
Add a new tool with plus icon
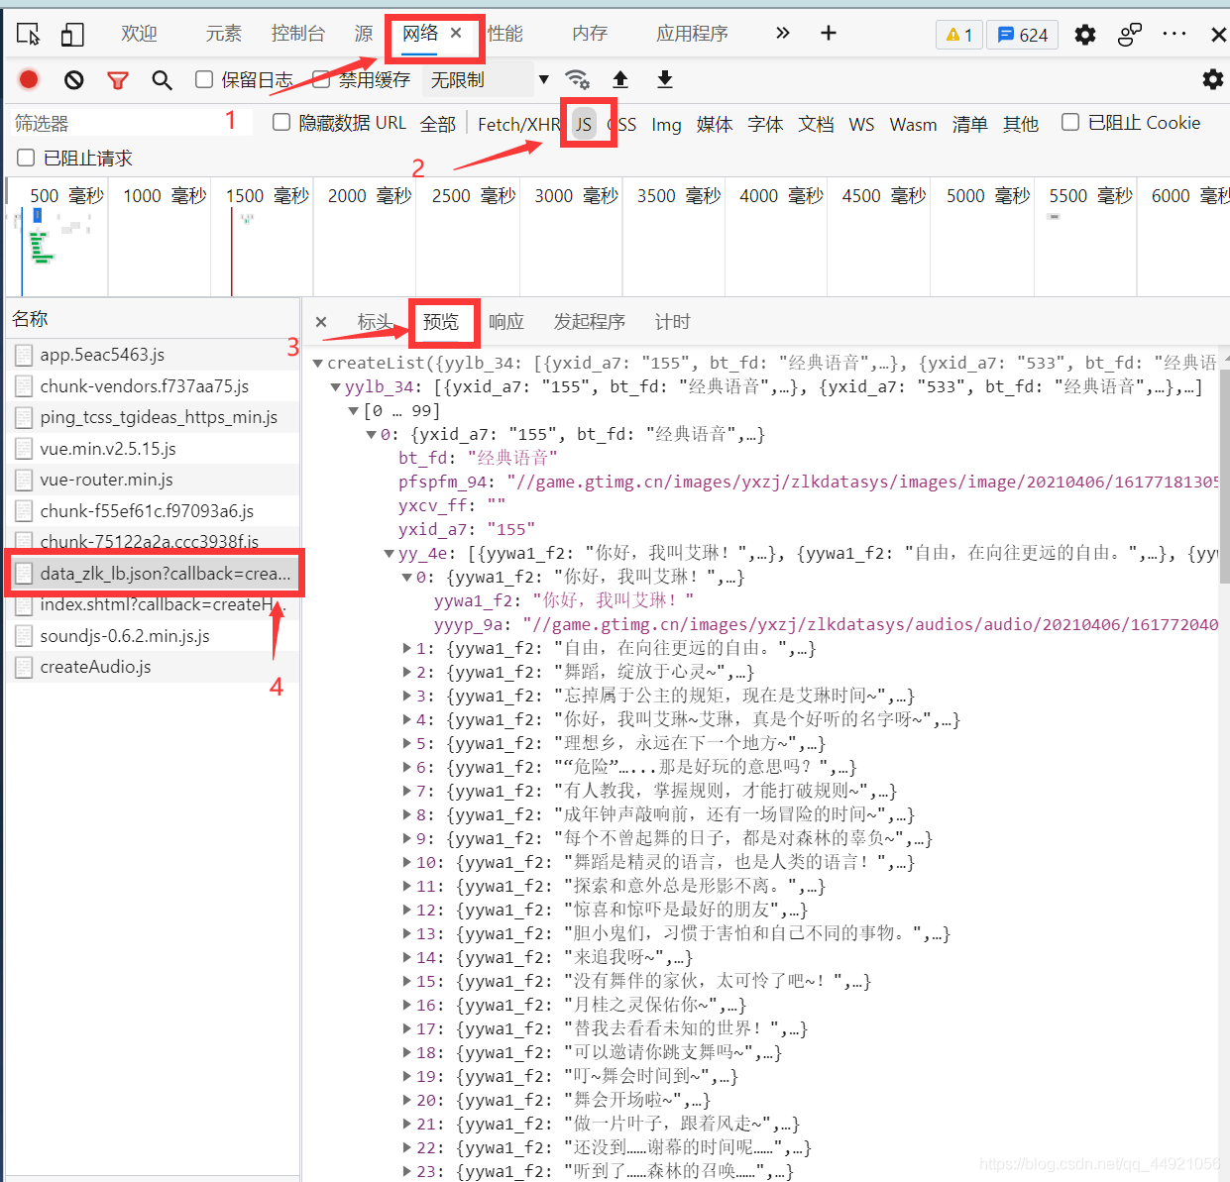pyautogui.click(x=829, y=34)
